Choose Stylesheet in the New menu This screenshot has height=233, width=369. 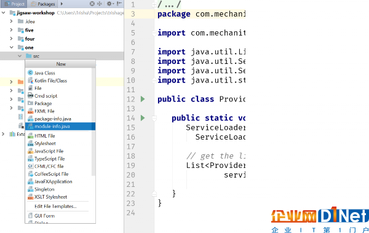(60, 143)
